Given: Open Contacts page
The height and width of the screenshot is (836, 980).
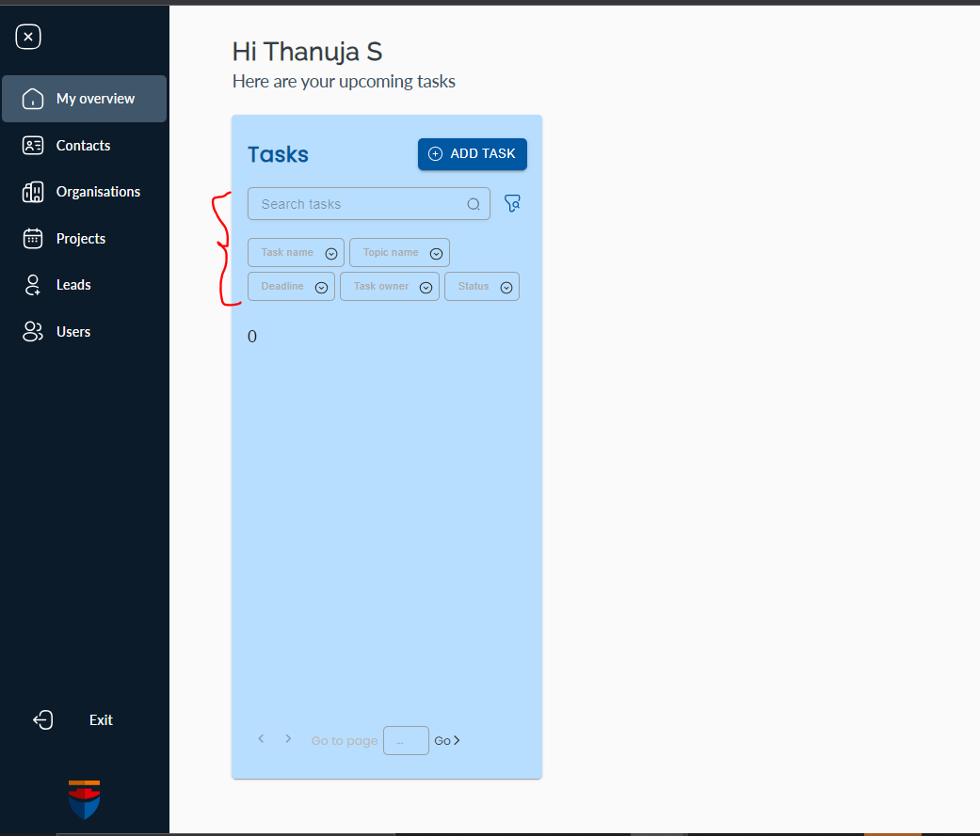Looking at the screenshot, I should (83, 146).
